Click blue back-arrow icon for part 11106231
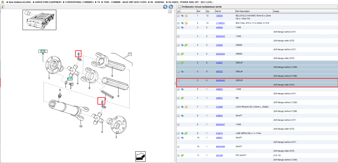The image size is (338, 163). click(x=182, y=23)
